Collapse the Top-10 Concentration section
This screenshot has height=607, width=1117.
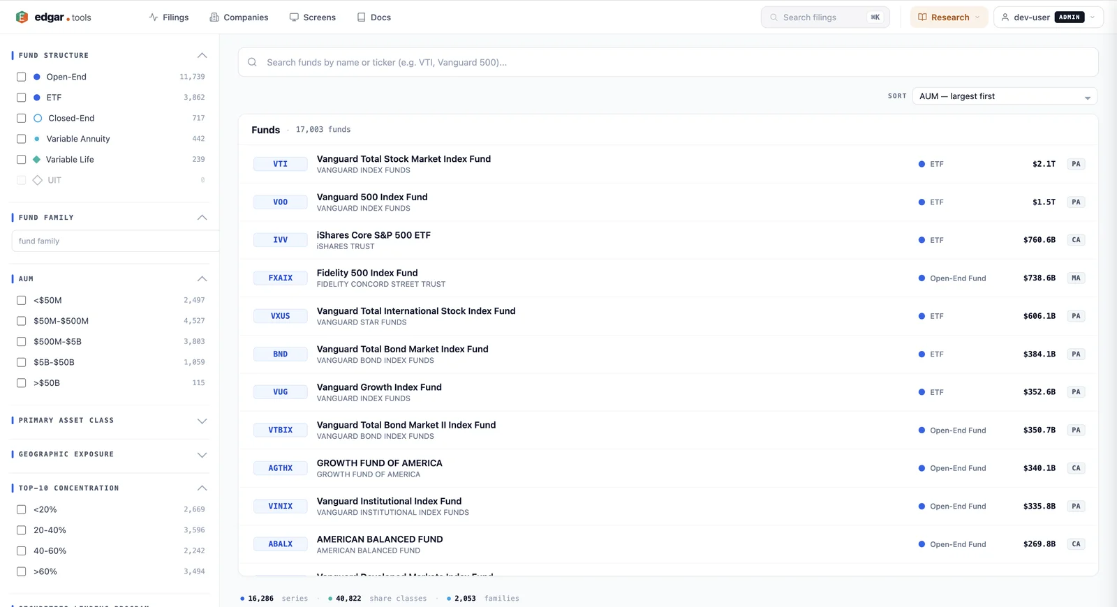click(x=202, y=488)
